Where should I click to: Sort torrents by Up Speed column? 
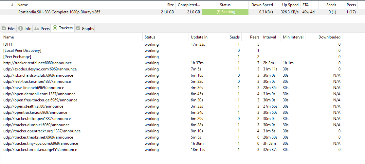click(288, 5)
